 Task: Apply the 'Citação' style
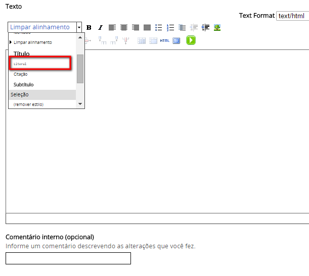click(21, 74)
